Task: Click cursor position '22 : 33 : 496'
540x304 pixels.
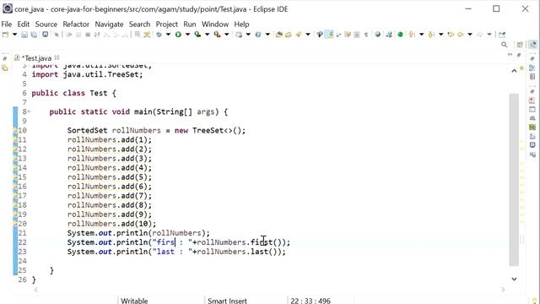Action: point(310,301)
